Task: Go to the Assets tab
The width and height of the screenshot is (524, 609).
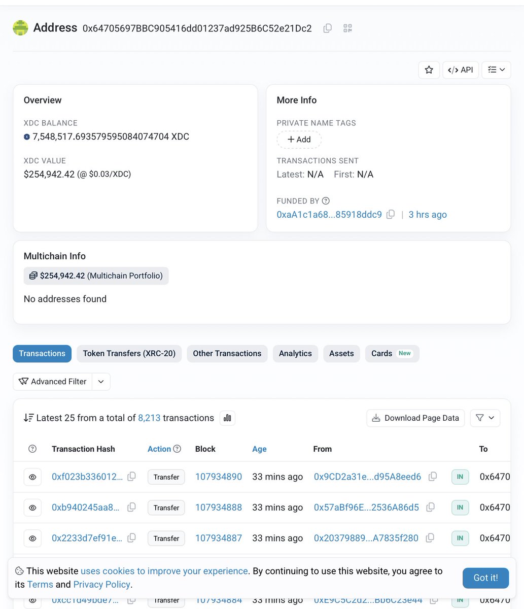Action: (341, 354)
